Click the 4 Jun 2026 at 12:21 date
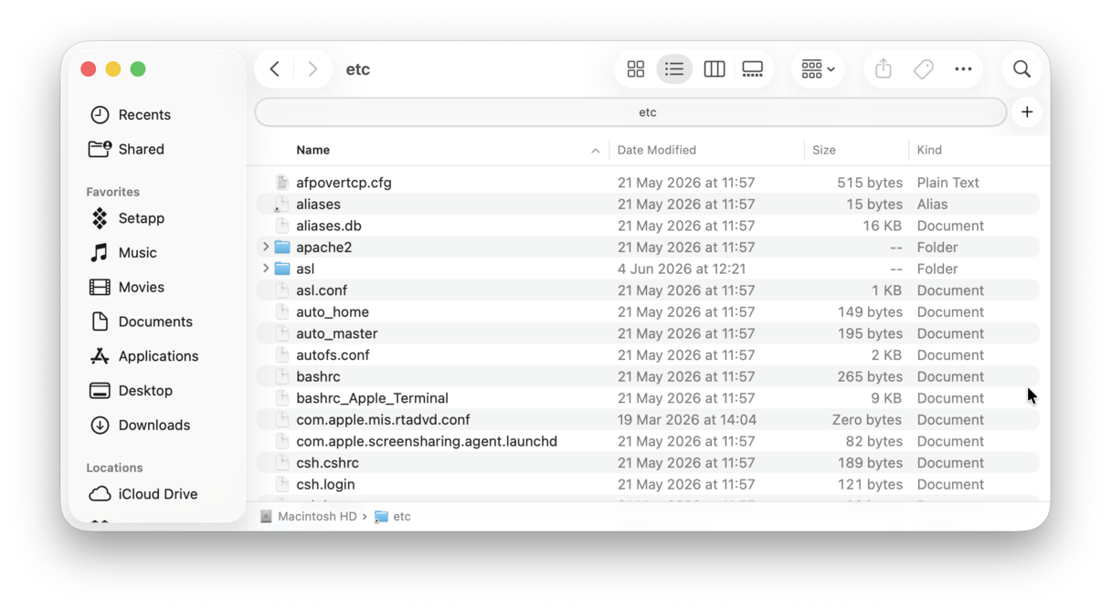 click(682, 269)
